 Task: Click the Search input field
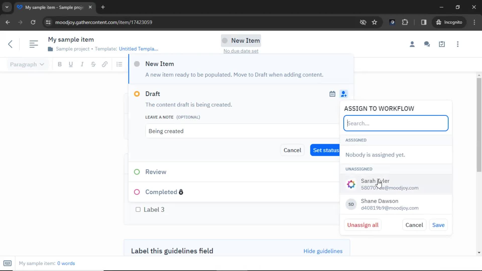pyautogui.click(x=396, y=123)
